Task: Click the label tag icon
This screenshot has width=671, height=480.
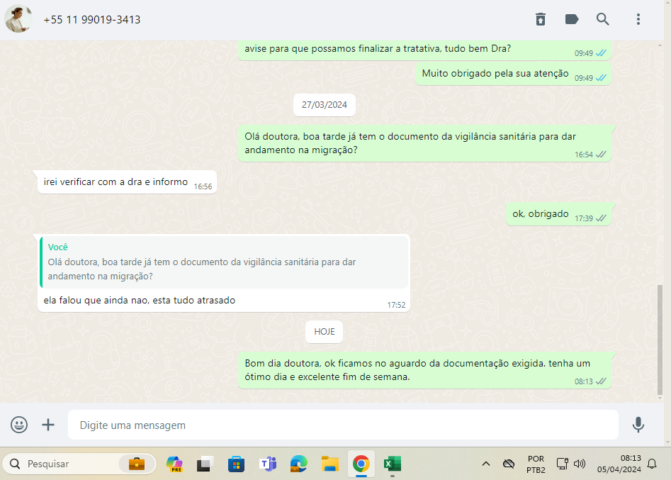Action: [572, 19]
